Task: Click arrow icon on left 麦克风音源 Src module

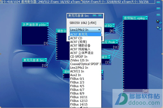Action: [46, 60]
